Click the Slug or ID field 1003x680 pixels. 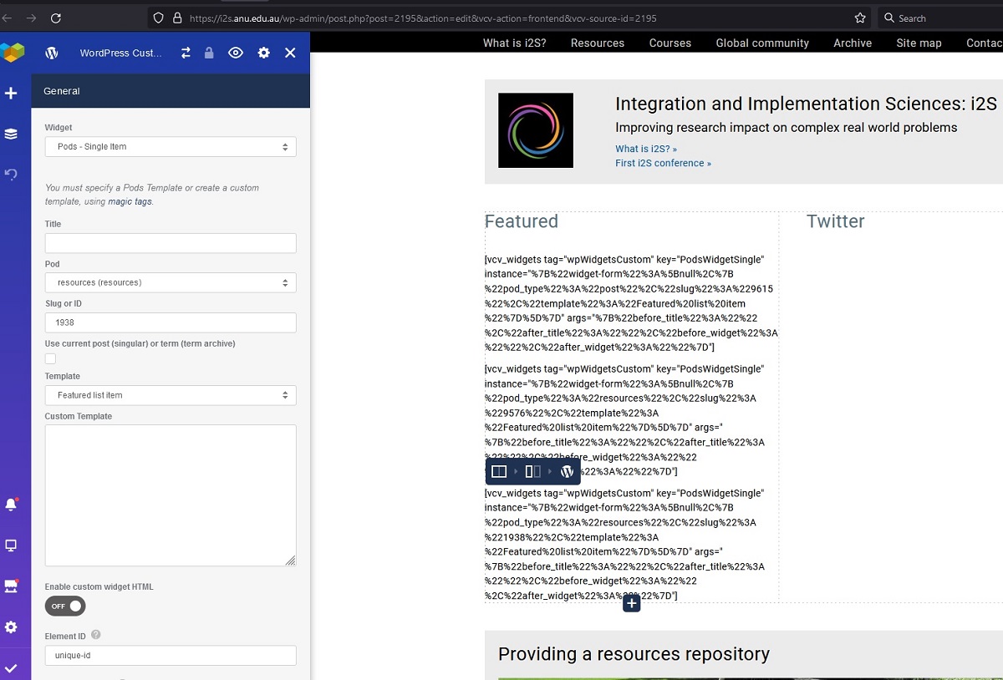click(171, 322)
